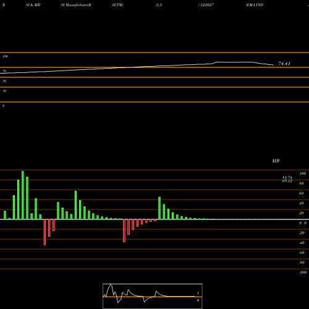Click the MR right-axis label -80
Image resolution: width=309 pixels, height=309 pixels.
(302, 263)
